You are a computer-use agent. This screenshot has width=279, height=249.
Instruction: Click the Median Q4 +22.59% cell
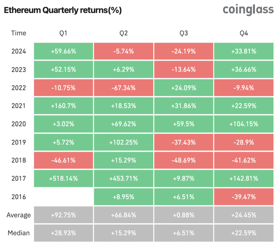(x=244, y=233)
